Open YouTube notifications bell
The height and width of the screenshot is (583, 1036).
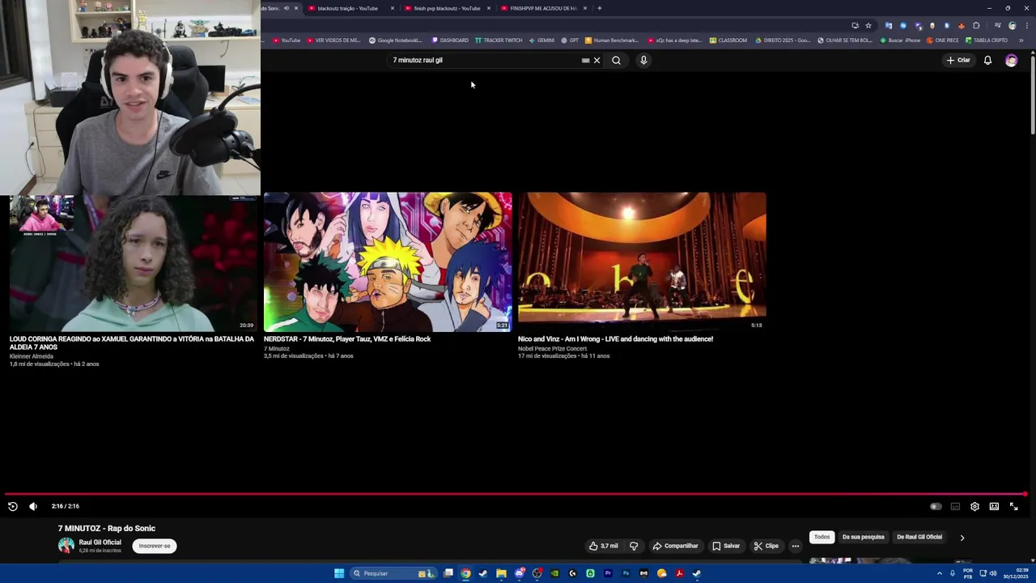[987, 60]
